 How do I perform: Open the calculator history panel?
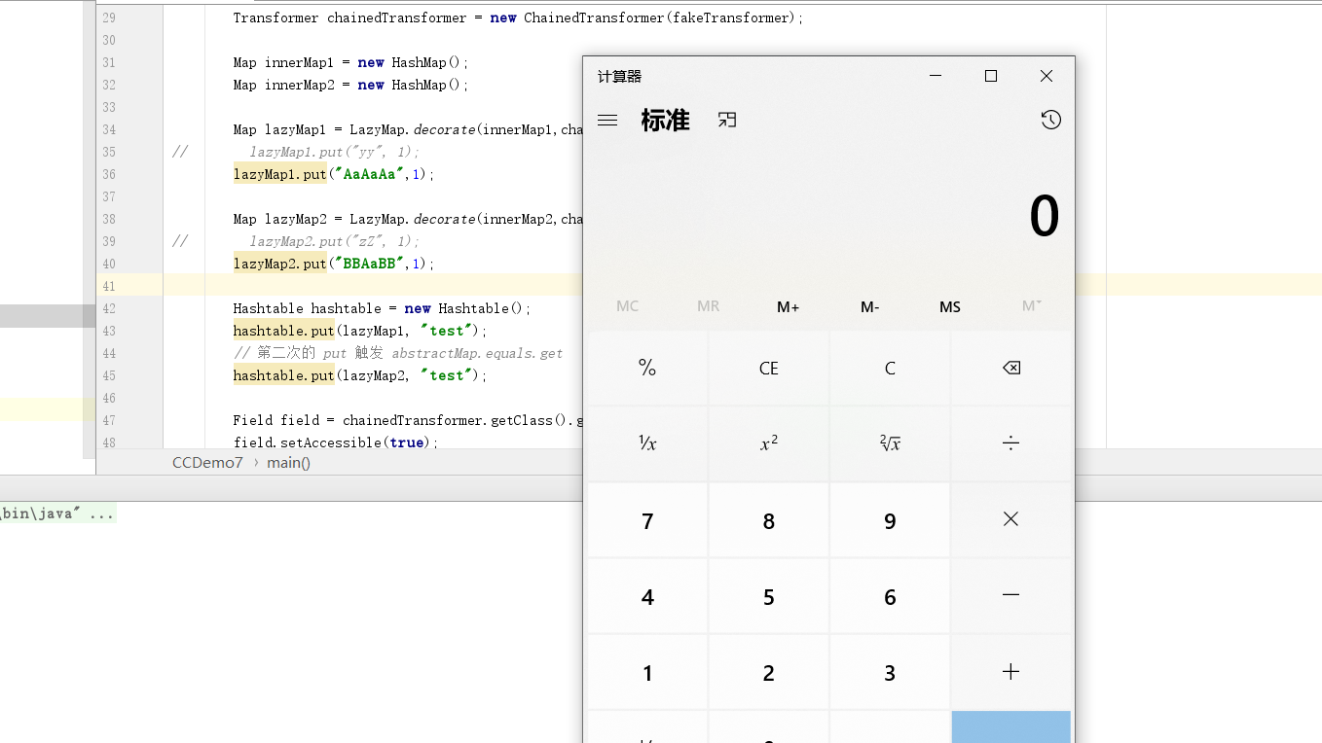click(x=1050, y=120)
